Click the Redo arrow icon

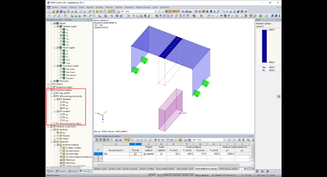pyautogui.click(x=84, y=12)
